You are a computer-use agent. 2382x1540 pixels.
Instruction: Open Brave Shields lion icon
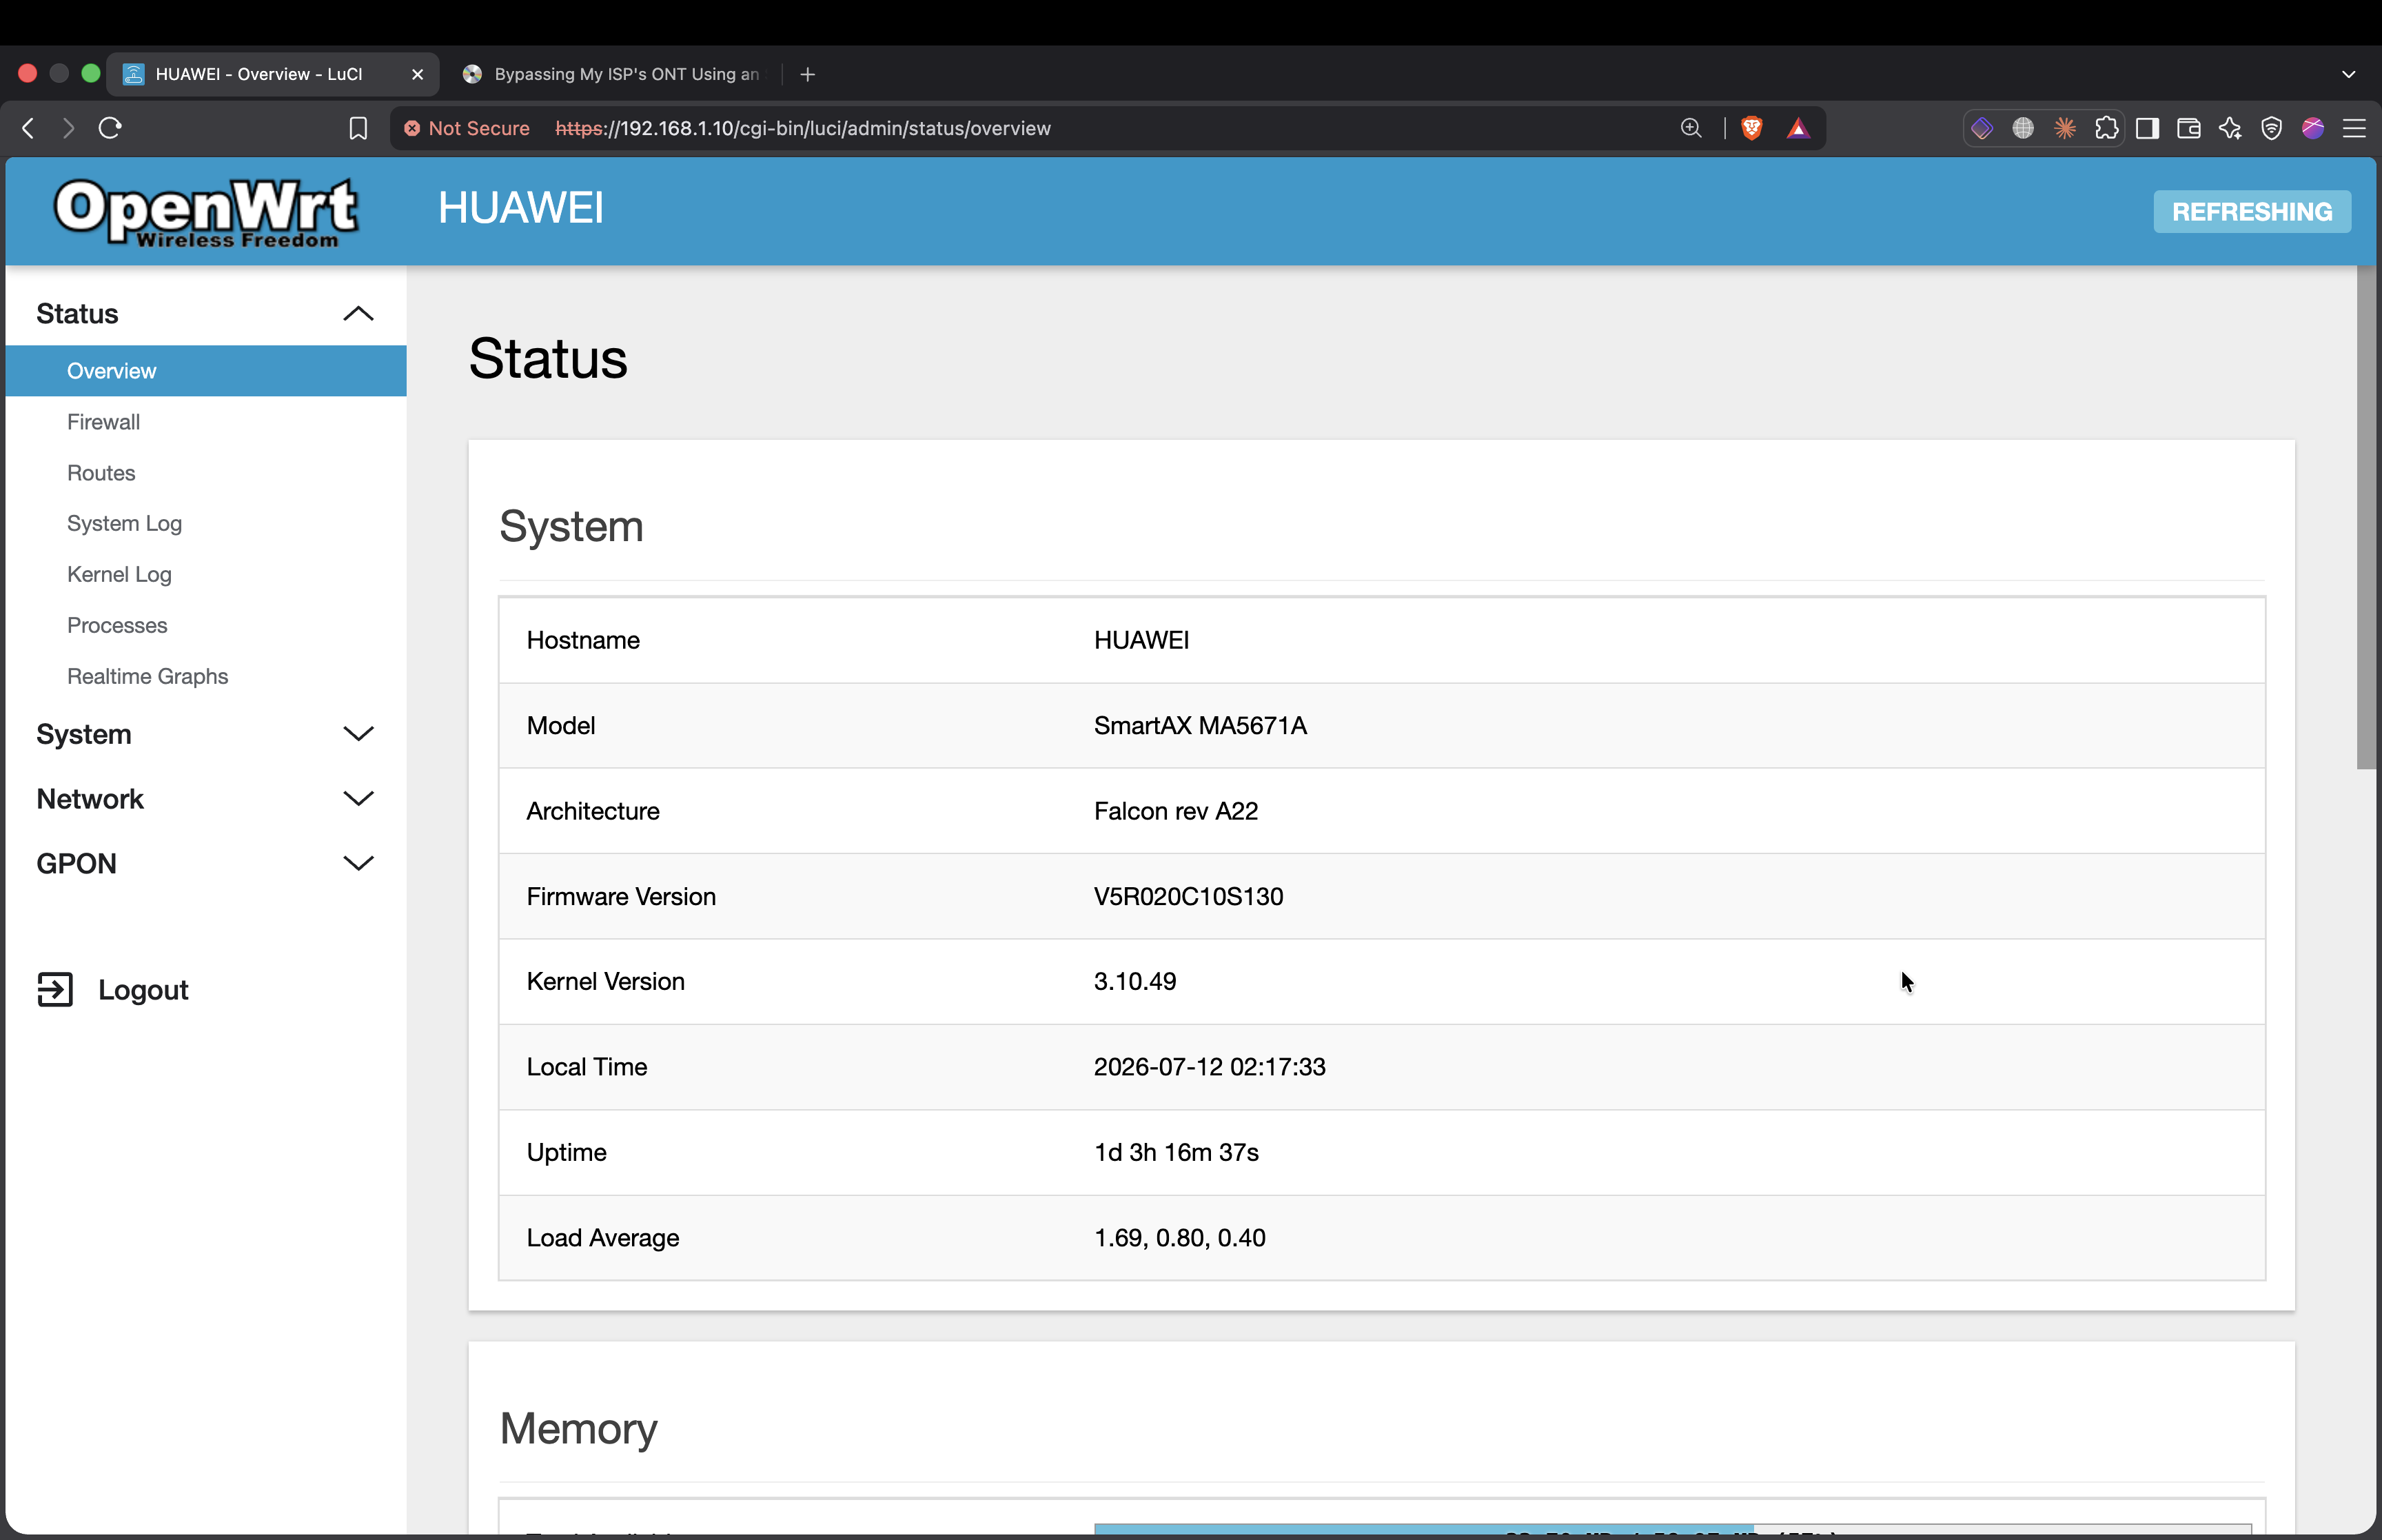click(1751, 128)
